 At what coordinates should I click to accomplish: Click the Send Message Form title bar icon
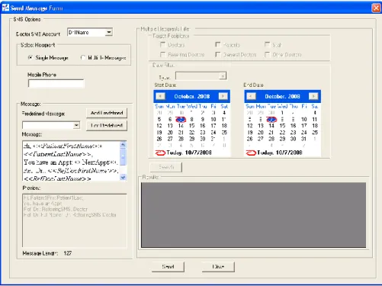tap(5, 8)
